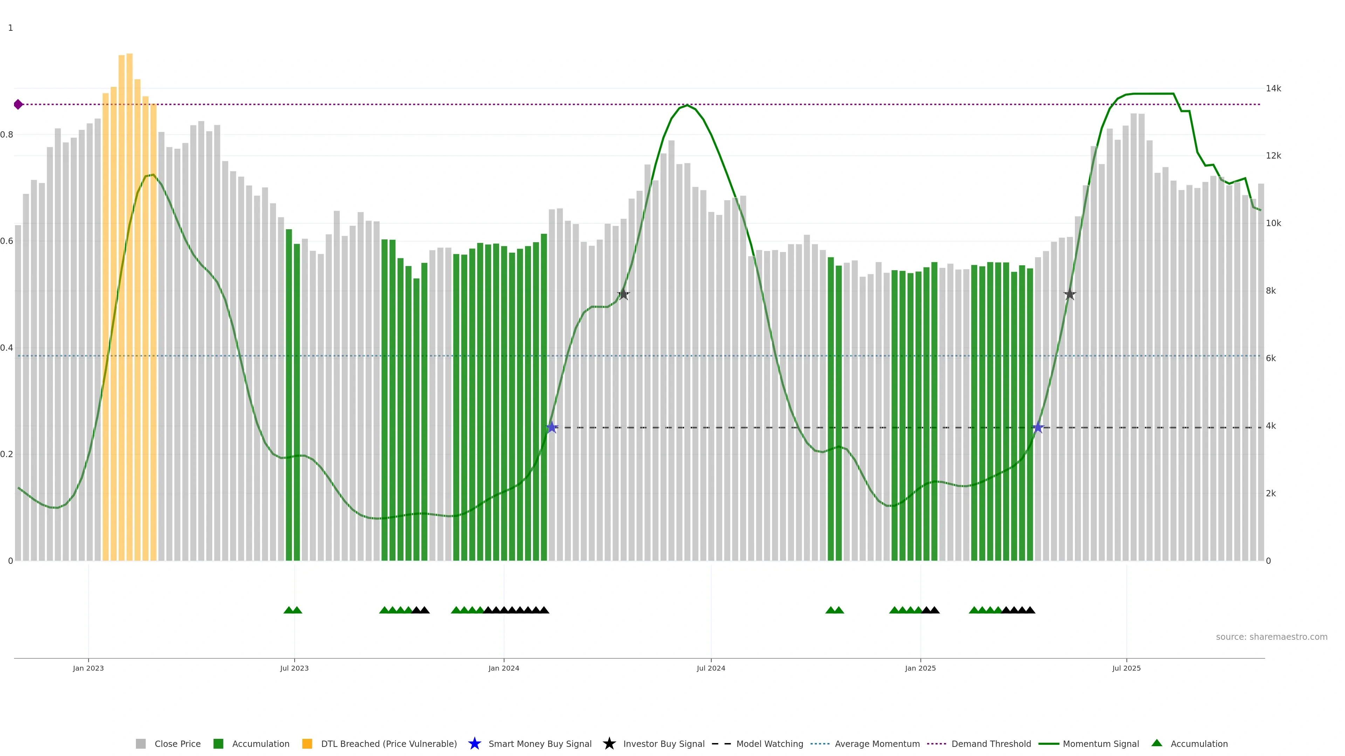The width and height of the screenshot is (1345, 756).
Task: Click the green Accumulation square color swatch
Action: 218,743
